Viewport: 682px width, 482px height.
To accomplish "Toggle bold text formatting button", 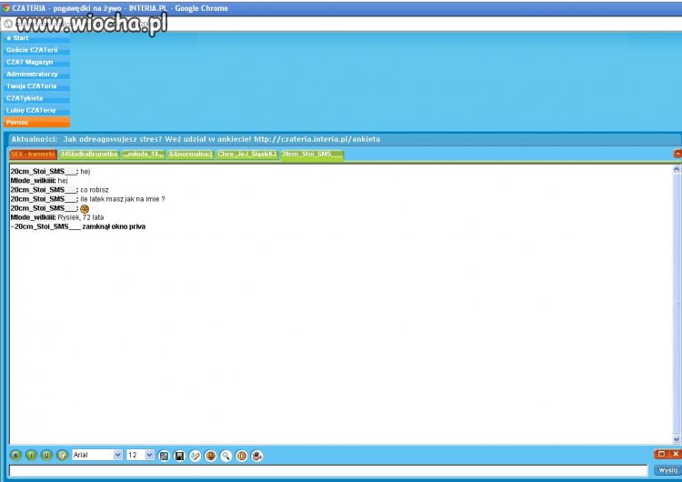I will [15, 455].
